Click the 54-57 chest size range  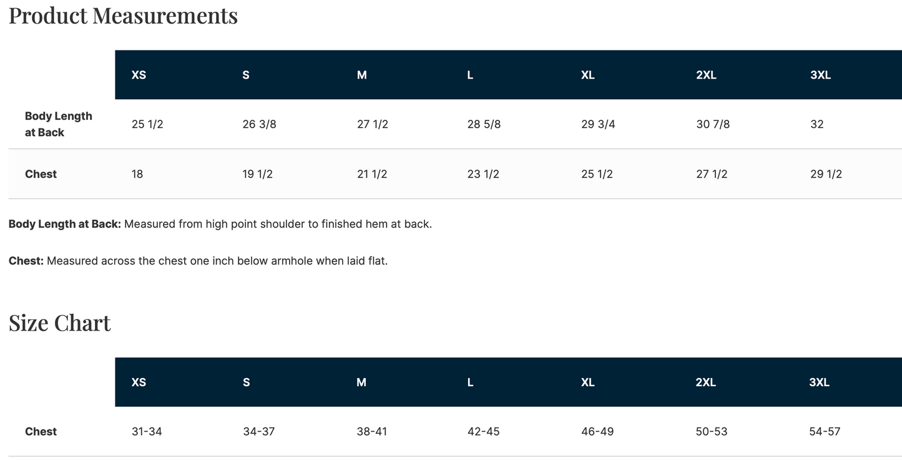pos(825,432)
